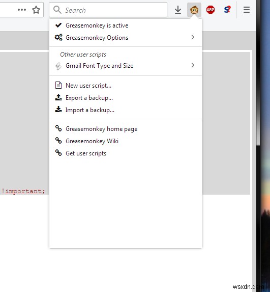Screen dimensions: 270x292
Task: Open the Adblock Plus ABP icon
Action: pos(211,10)
